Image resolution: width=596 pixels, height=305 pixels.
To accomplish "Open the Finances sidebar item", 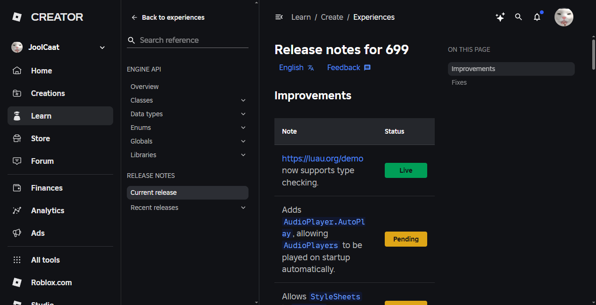I will tap(60, 188).
